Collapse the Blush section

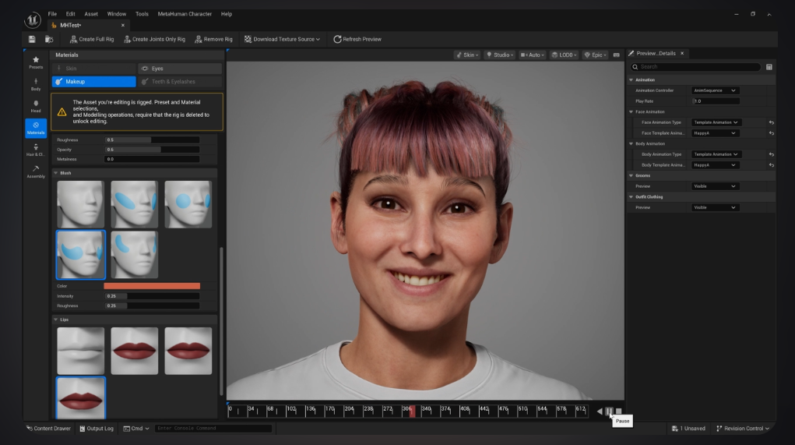pyautogui.click(x=56, y=173)
